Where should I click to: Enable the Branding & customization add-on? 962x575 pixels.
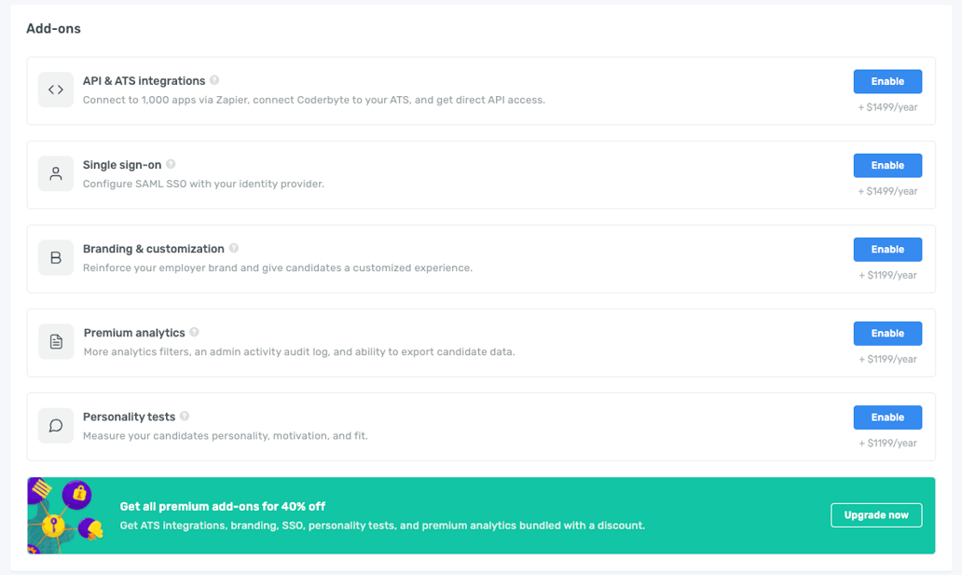tap(886, 249)
